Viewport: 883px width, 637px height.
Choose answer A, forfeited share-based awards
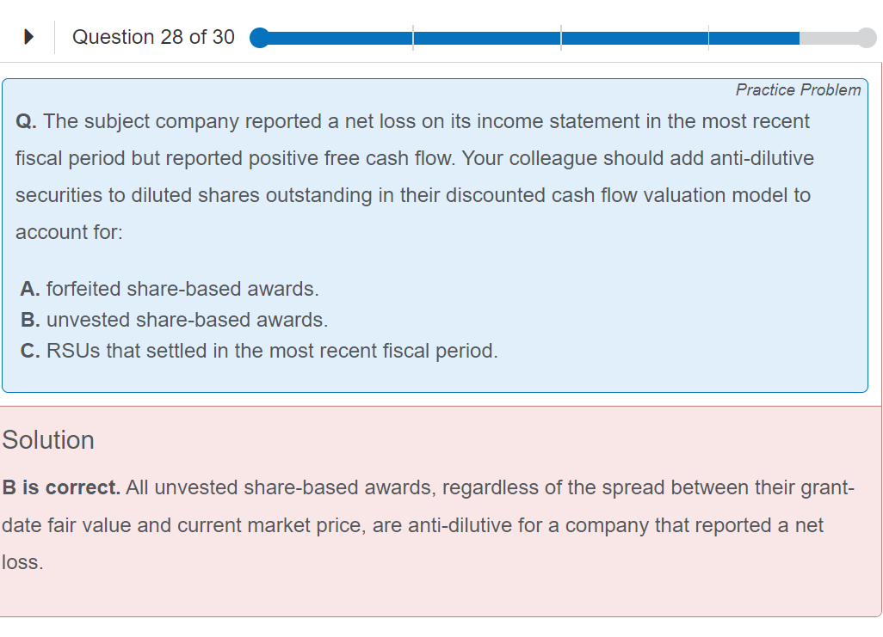[174, 289]
